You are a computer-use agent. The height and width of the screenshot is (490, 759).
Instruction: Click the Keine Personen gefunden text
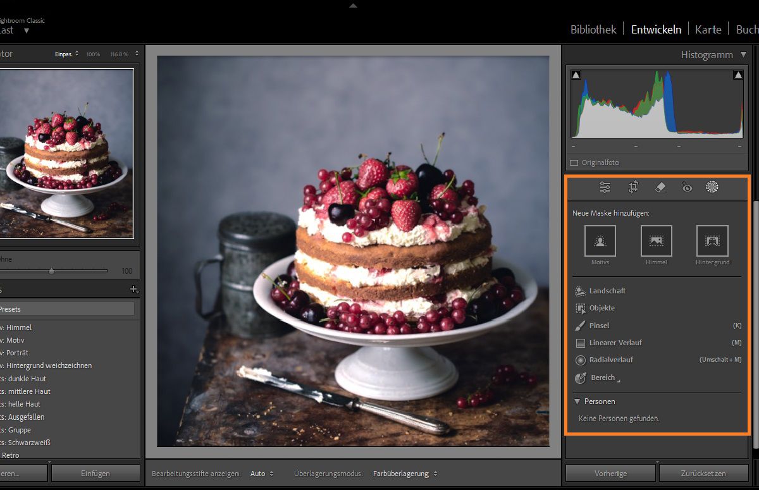click(x=619, y=419)
